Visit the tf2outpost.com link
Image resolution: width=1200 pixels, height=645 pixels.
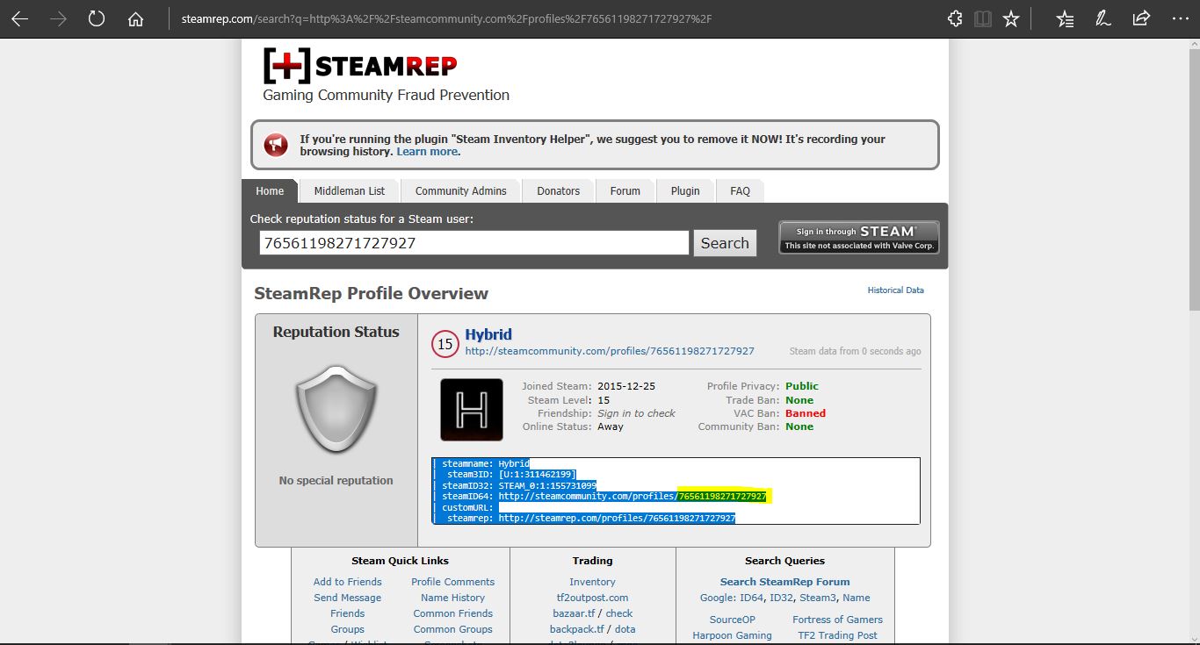tap(593, 598)
